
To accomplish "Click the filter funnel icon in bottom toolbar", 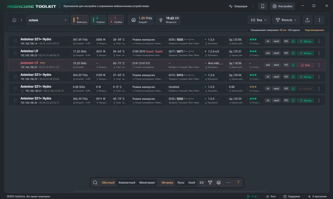I will click(210, 183).
